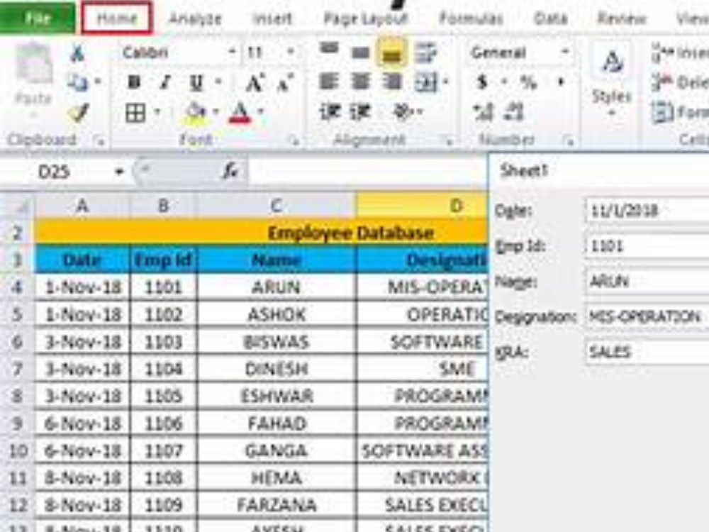This screenshot has width=709, height=532.
Task: Click the Date field in the form
Action: tap(647, 211)
